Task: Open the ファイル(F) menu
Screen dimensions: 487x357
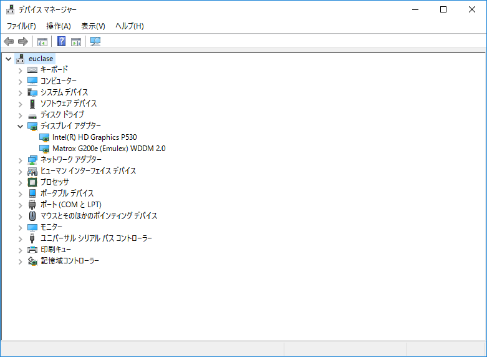Action: pyautogui.click(x=21, y=26)
